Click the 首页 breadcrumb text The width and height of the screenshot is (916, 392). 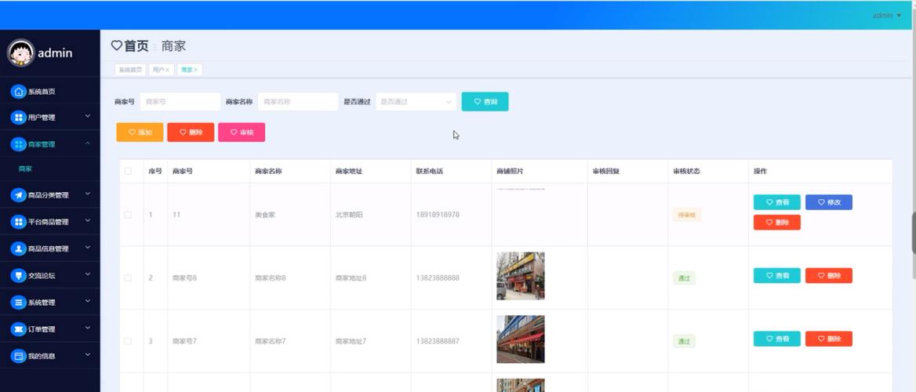pos(136,46)
